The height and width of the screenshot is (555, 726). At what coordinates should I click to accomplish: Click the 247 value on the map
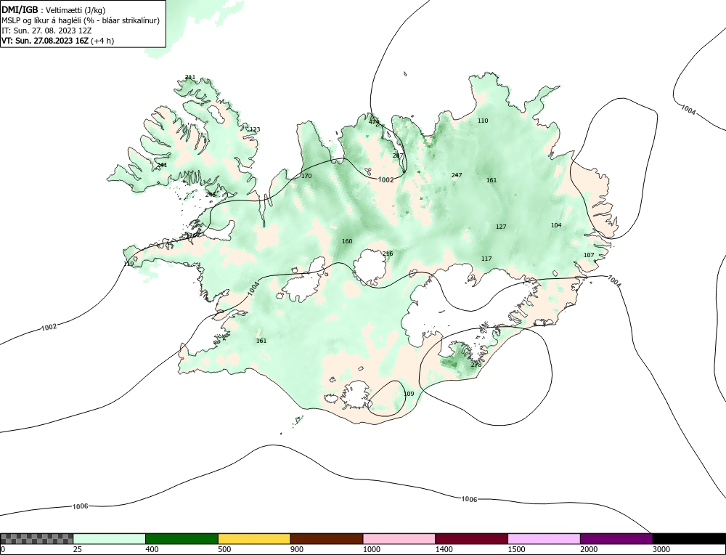pos(457,175)
